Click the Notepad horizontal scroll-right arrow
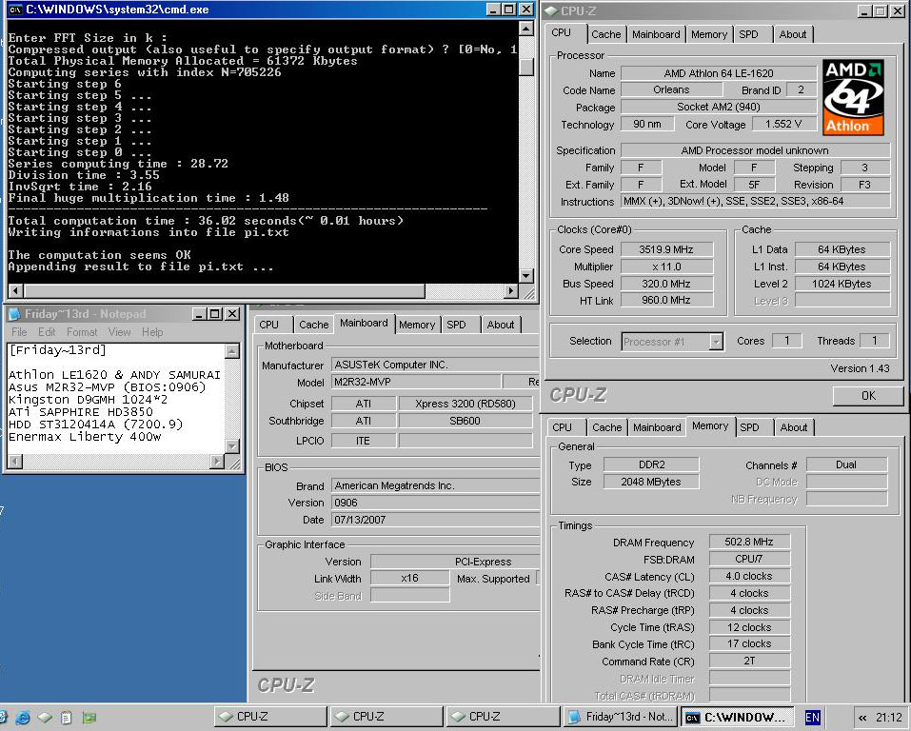Viewport: 911px width, 731px height. pyautogui.click(x=217, y=462)
